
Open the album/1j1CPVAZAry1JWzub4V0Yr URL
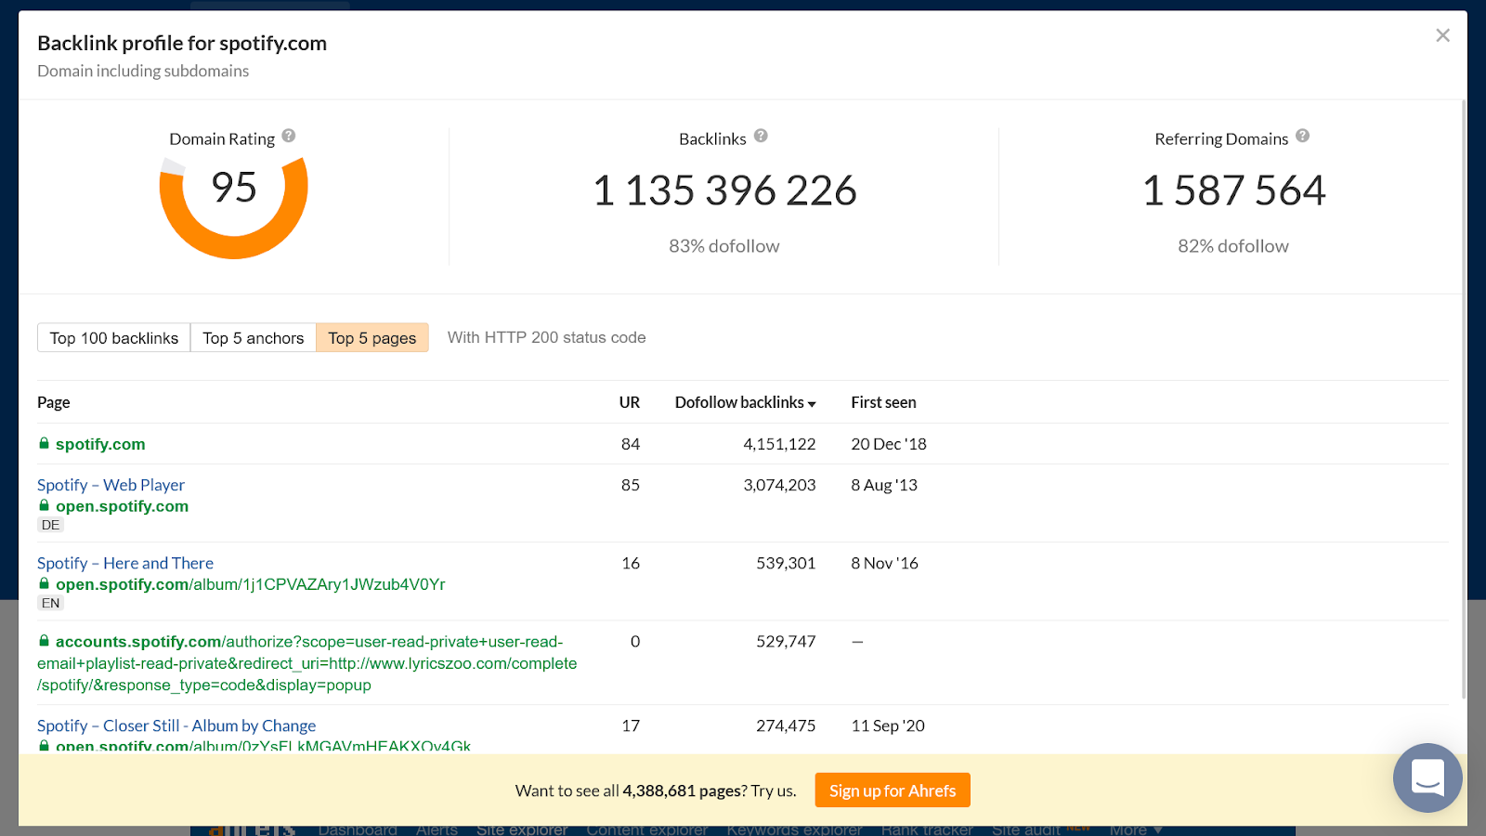pos(251,584)
